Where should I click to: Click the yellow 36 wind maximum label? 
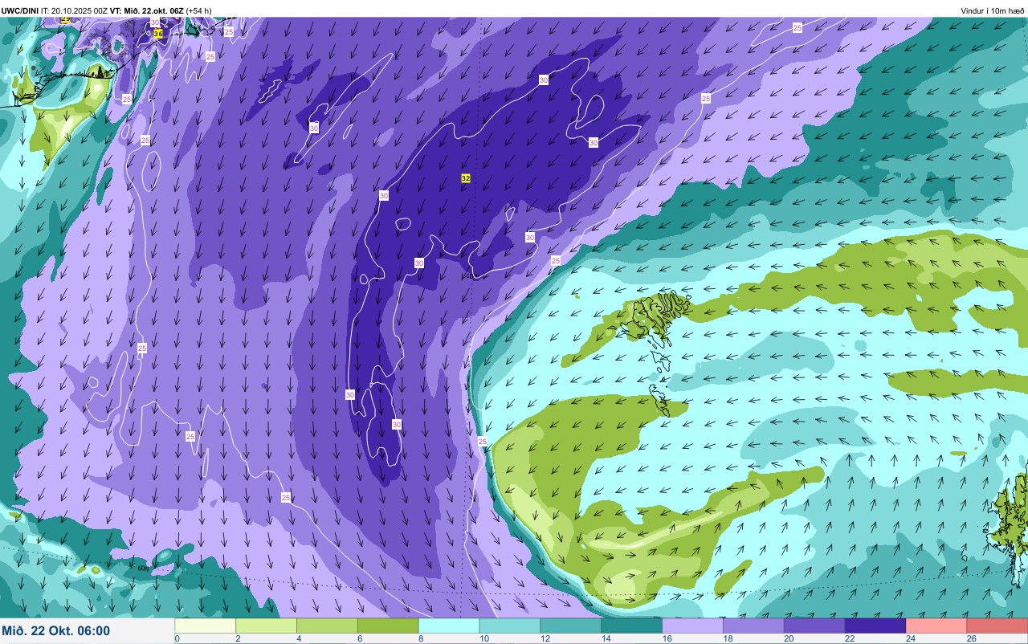(x=158, y=34)
